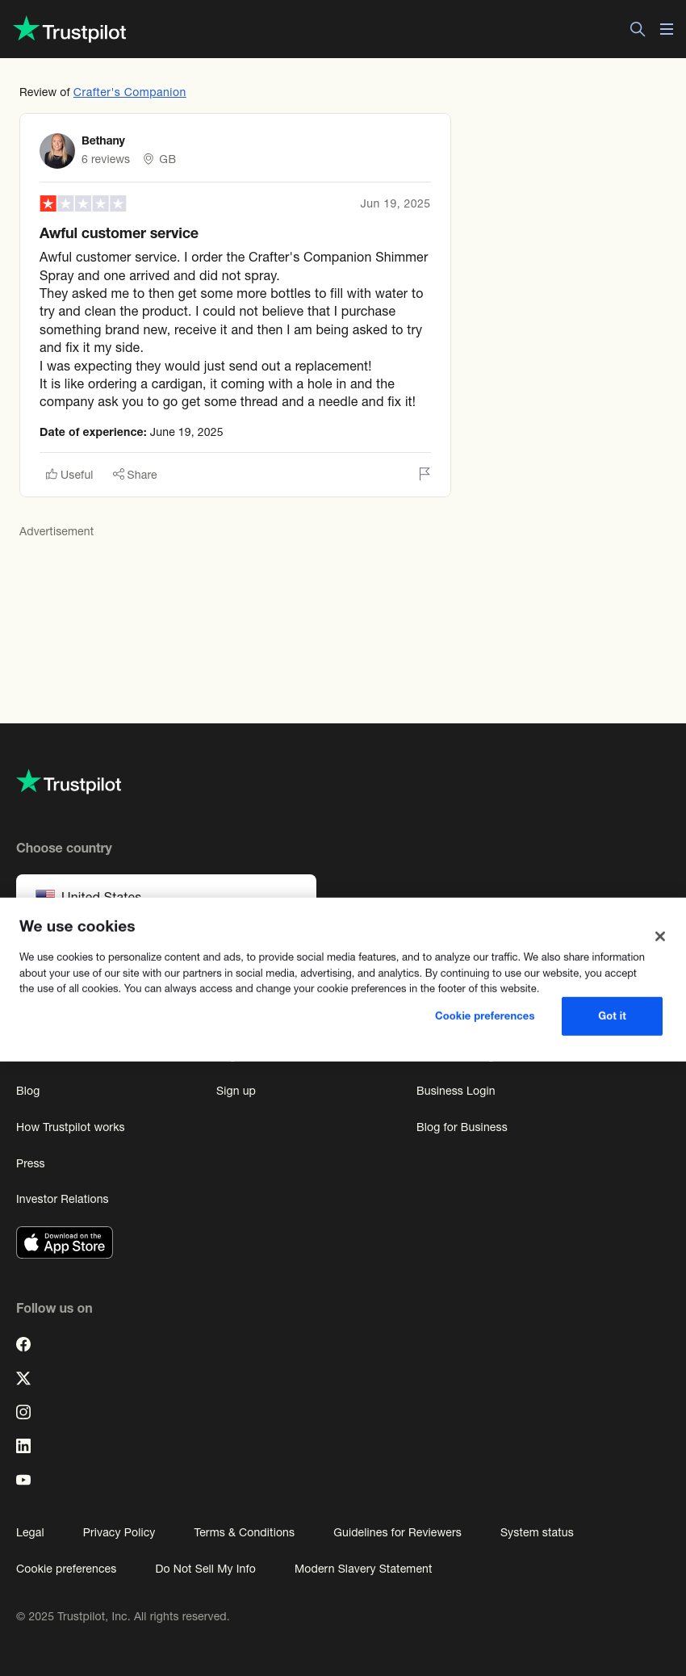The width and height of the screenshot is (686, 1676).
Task: Open Terms & Conditions link
Action: tap(244, 1532)
